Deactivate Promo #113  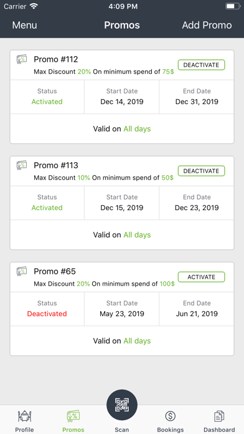tap(201, 171)
